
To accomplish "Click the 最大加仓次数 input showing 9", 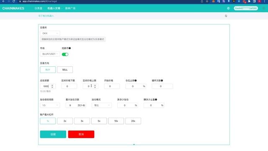I will pyautogui.click(x=76, y=105).
